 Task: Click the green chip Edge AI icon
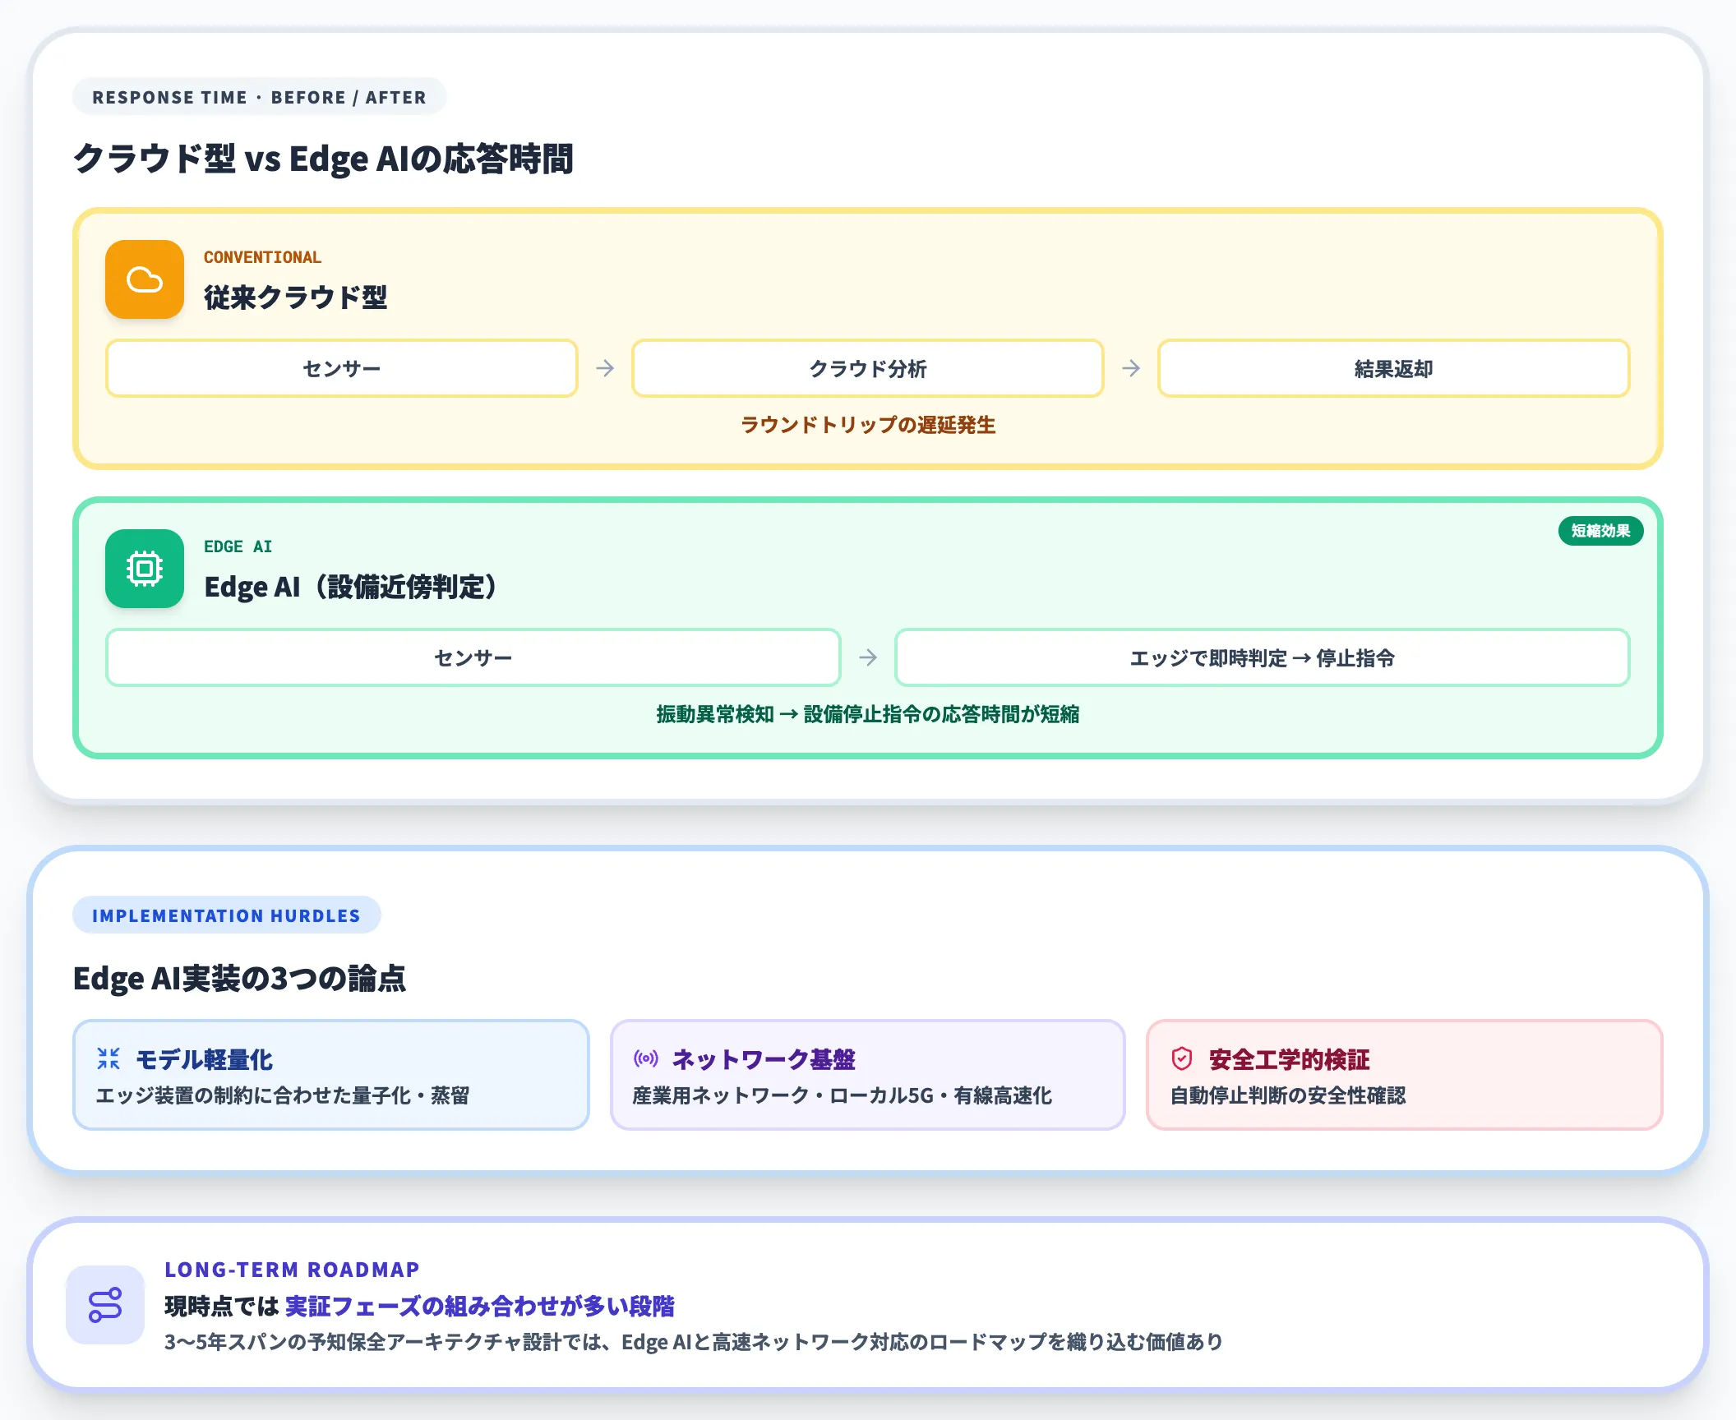click(145, 569)
